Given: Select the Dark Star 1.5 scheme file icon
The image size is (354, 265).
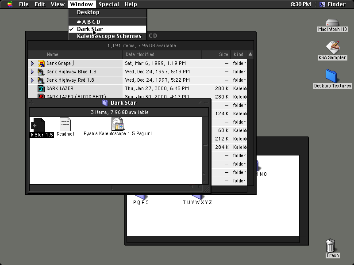Looking at the screenshot, I should [x=38, y=125].
